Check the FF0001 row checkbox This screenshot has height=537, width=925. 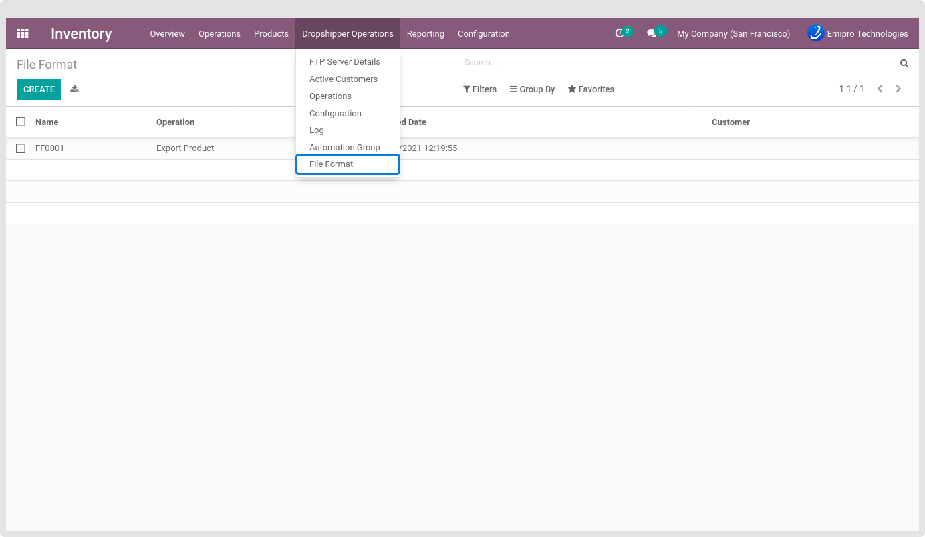coord(21,148)
